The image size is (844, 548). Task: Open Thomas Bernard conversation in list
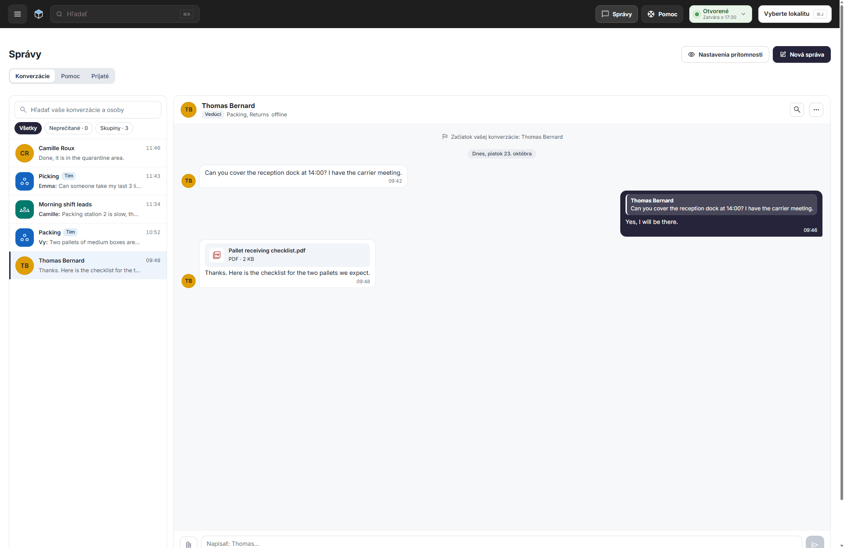click(x=88, y=266)
